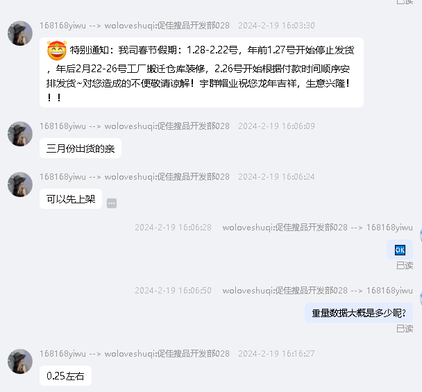The height and width of the screenshot is (392, 422).
Task: Click the 2024-2-19 16:16:27 timestamp
Action: 276,354
